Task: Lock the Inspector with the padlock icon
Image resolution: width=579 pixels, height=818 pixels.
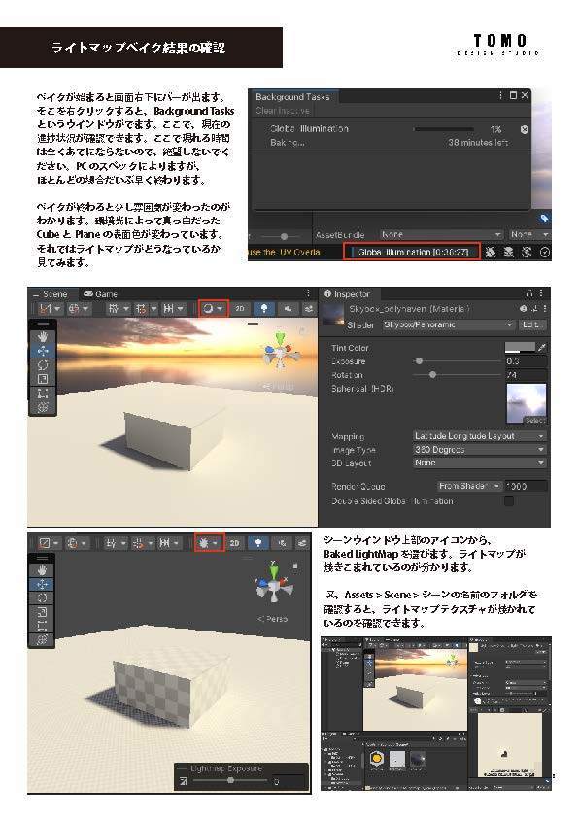Action: pyautogui.click(x=529, y=293)
